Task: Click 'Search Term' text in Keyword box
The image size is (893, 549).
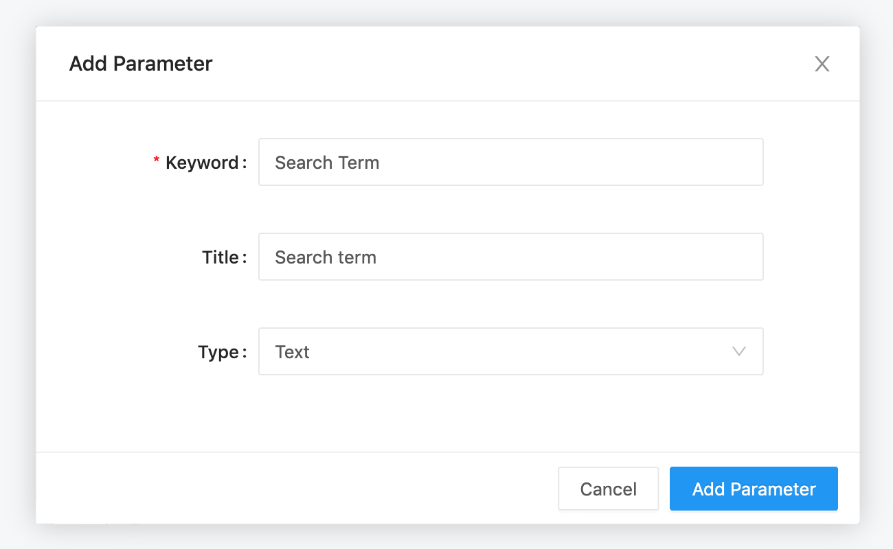Action: (x=327, y=163)
